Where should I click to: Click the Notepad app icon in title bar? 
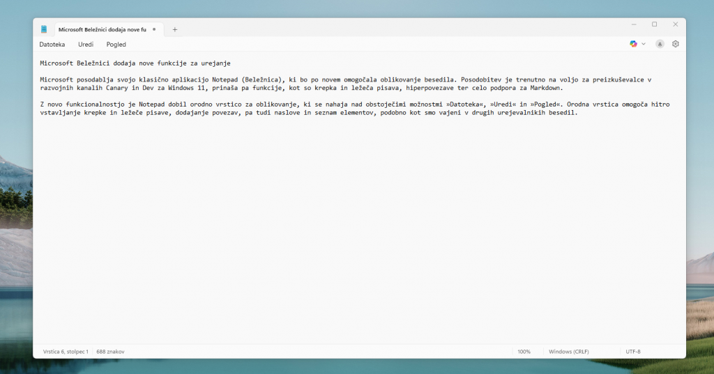point(44,29)
